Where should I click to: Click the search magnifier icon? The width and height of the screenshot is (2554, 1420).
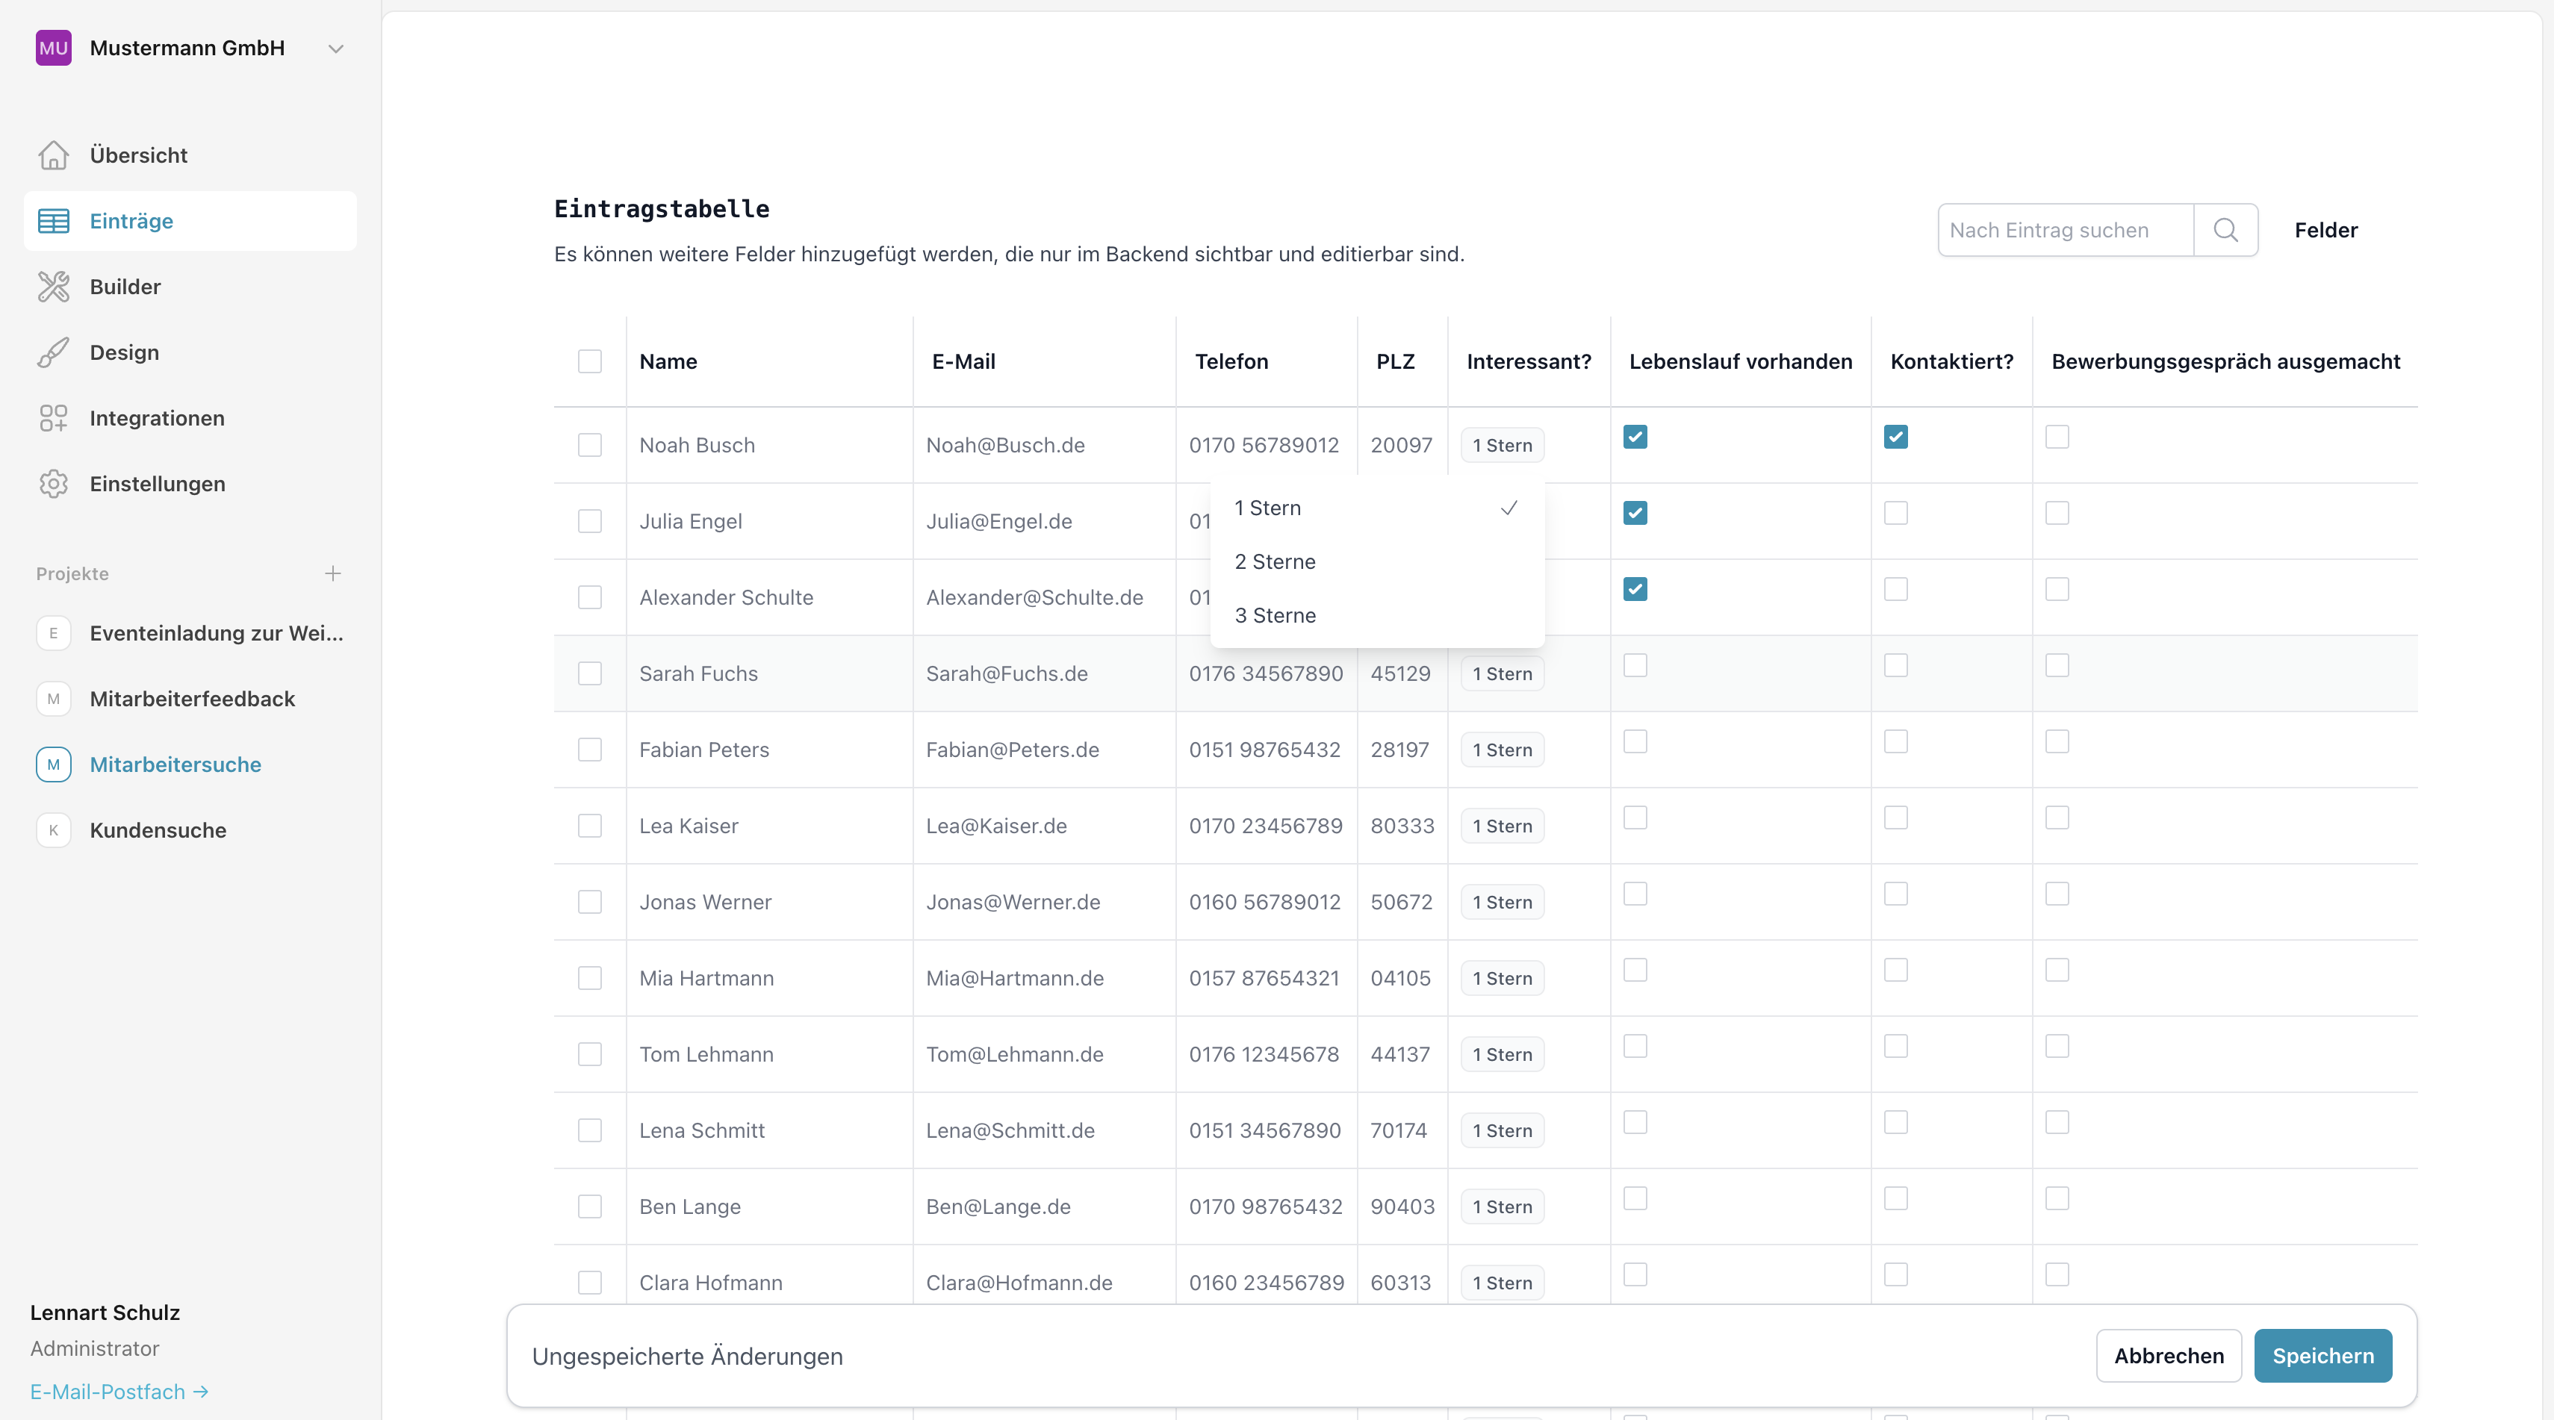point(2225,230)
